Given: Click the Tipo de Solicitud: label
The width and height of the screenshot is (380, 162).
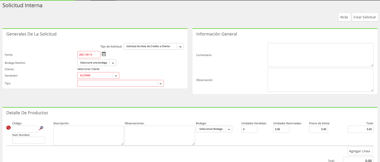Looking at the screenshot, I should pyautogui.click(x=111, y=46).
